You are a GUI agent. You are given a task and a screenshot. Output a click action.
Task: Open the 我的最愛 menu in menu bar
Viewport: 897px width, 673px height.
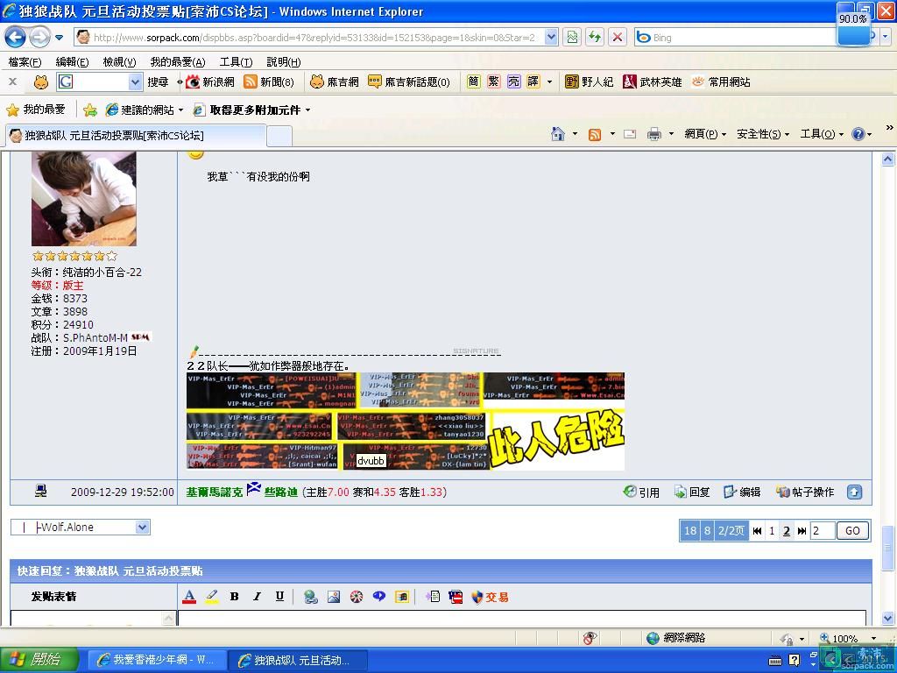pyautogui.click(x=177, y=62)
